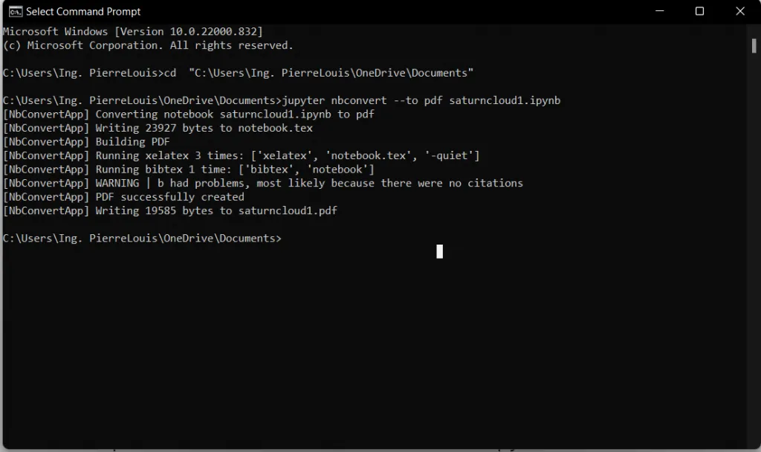Click the Windows taskbar below the window
The height and width of the screenshot is (452, 761).
pyautogui.click(x=380, y=449)
